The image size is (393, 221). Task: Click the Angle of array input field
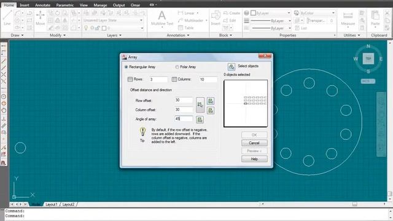point(184,118)
